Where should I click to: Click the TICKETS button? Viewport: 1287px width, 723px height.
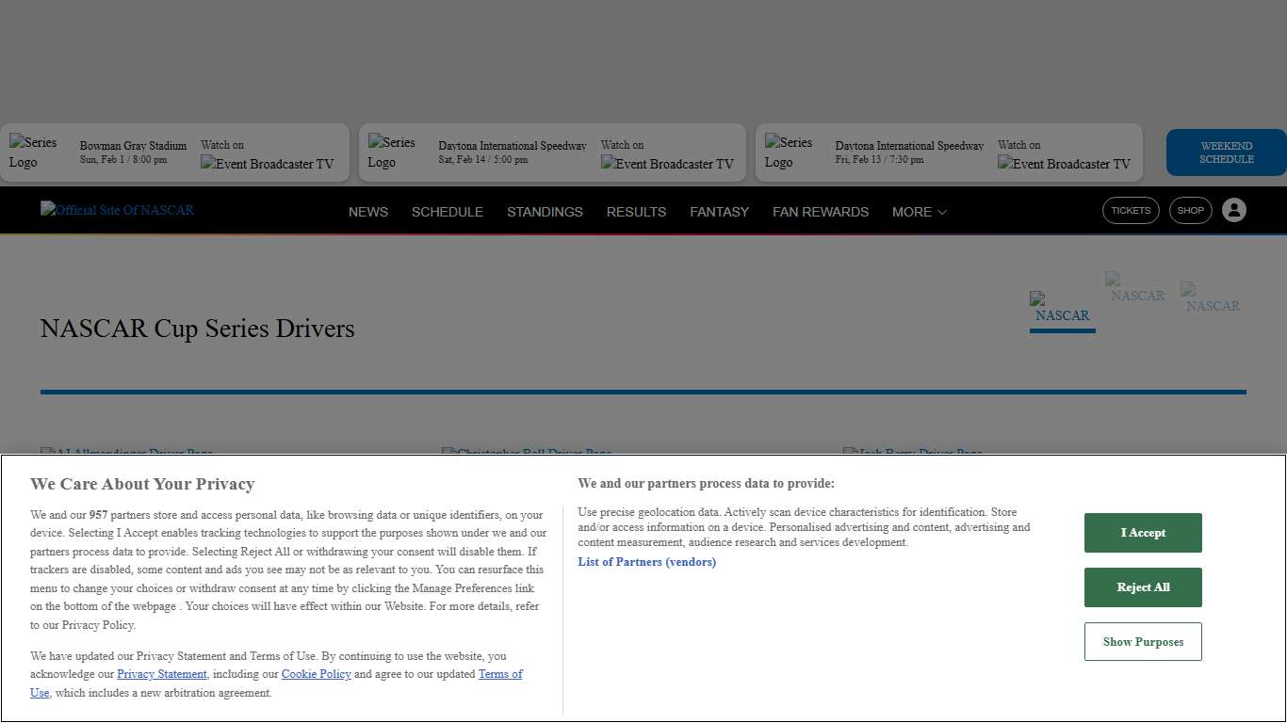(x=1131, y=210)
